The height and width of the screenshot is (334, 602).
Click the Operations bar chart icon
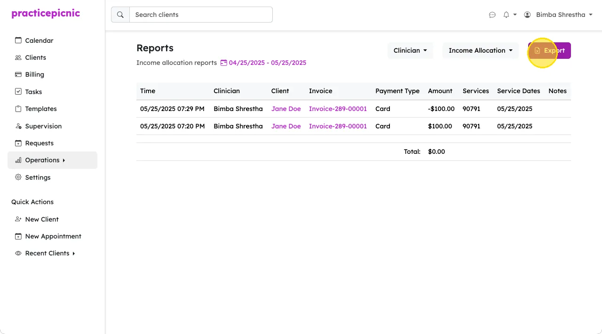coord(18,160)
